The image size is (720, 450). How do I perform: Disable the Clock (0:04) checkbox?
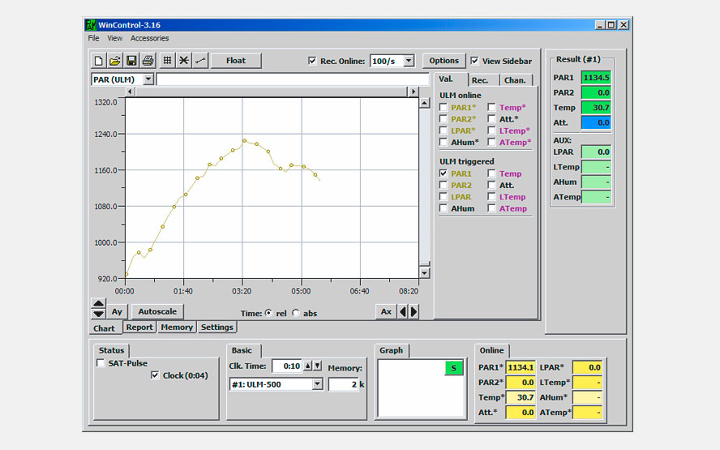pos(155,375)
